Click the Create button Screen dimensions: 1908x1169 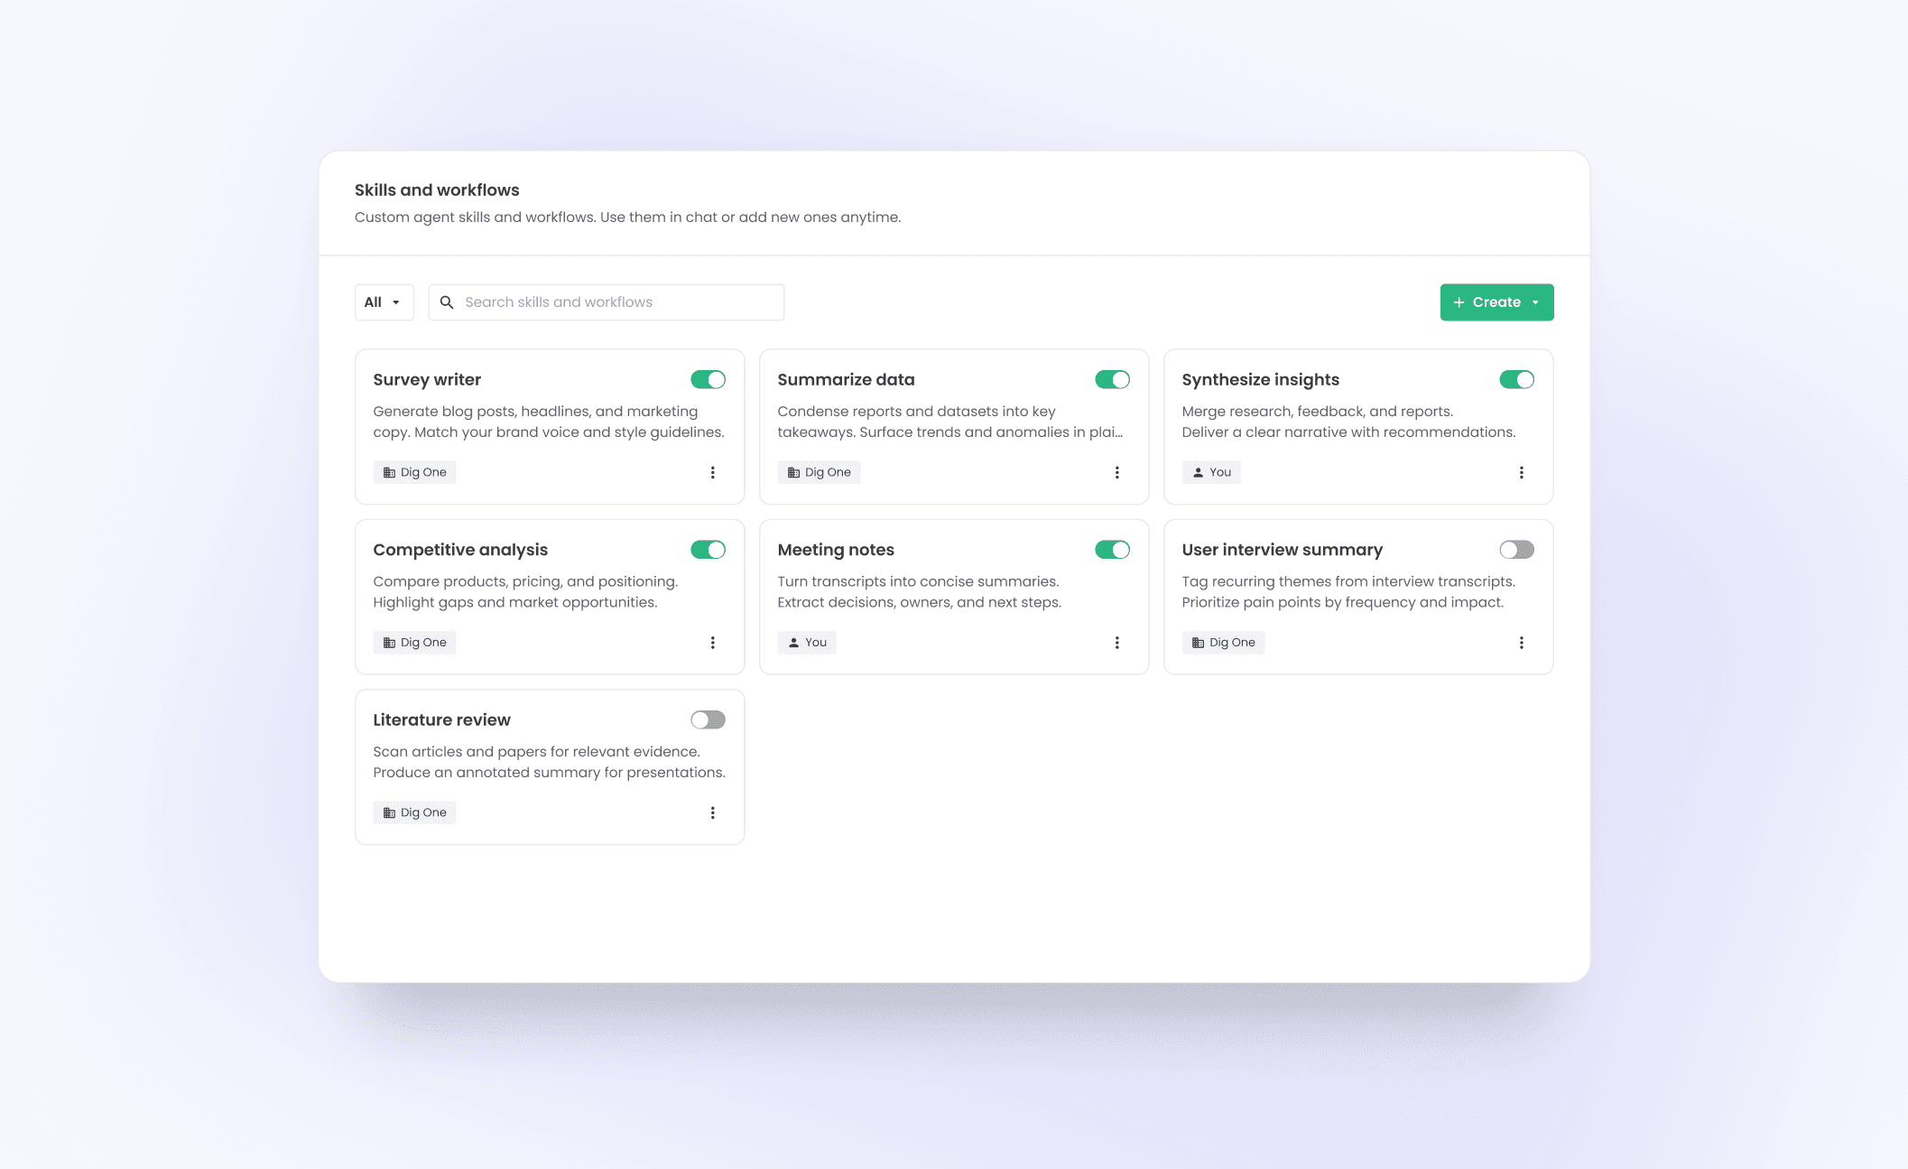coord(1496,302)
